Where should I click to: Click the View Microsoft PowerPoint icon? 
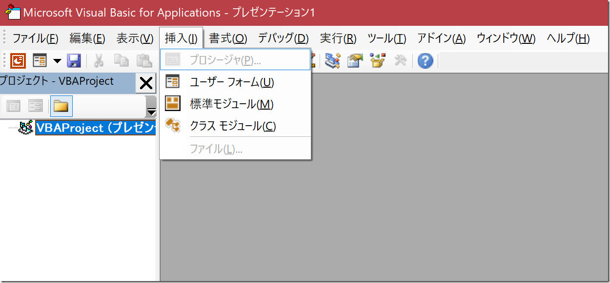18,61
